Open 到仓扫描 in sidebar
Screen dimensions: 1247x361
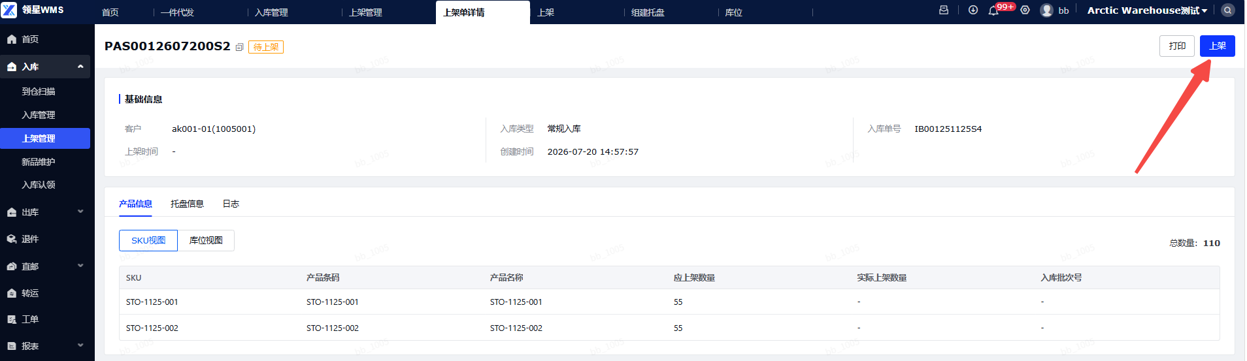point(39,91)
